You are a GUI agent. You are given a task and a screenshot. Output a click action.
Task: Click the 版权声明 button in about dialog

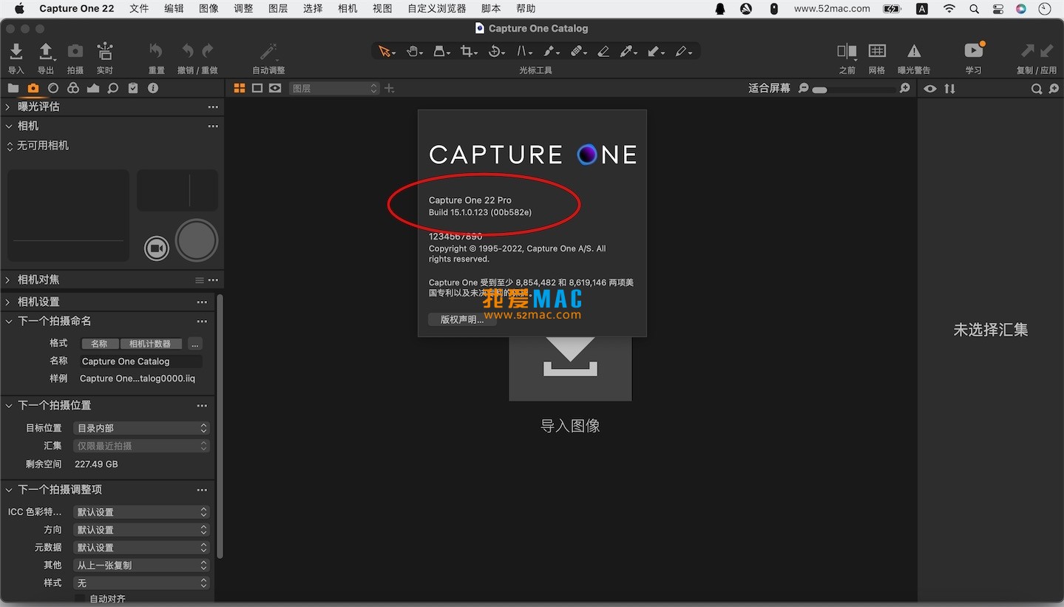pos(461,319)
